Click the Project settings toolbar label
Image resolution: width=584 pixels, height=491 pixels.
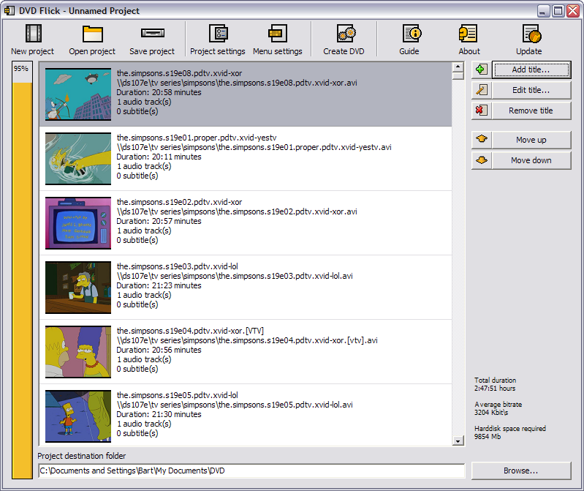click(x=218, y=51)
